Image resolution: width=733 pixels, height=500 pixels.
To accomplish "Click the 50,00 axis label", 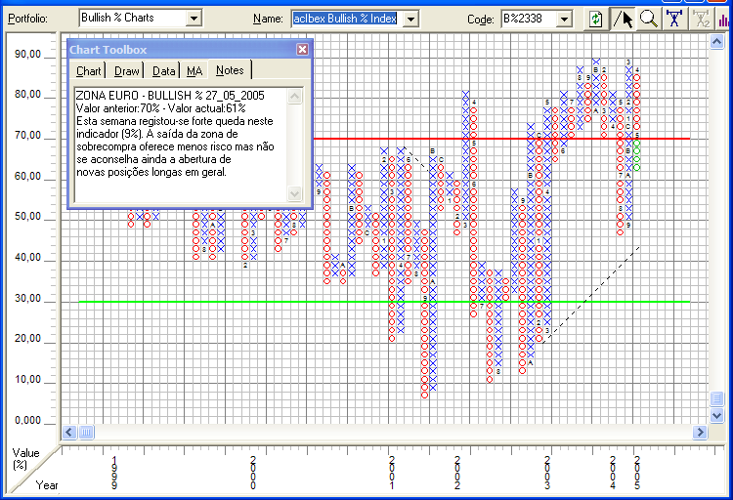I will [x=28, y=217].
